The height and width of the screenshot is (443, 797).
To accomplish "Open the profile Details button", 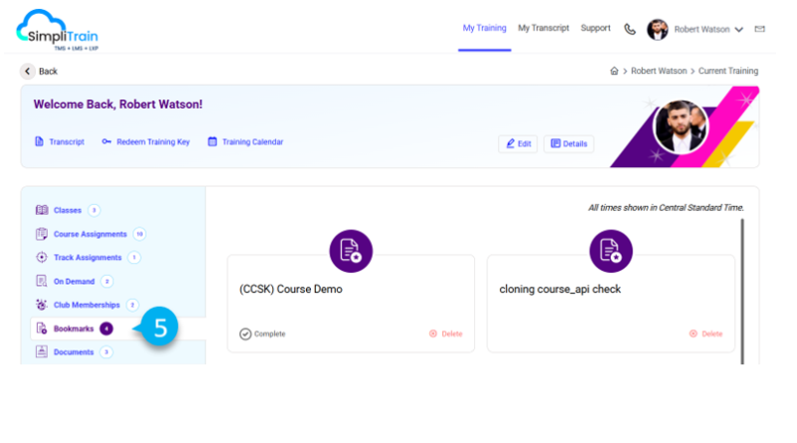I will (569, 143).
